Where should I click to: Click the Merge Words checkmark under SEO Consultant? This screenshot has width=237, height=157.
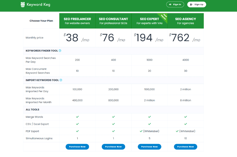point(113,117)
